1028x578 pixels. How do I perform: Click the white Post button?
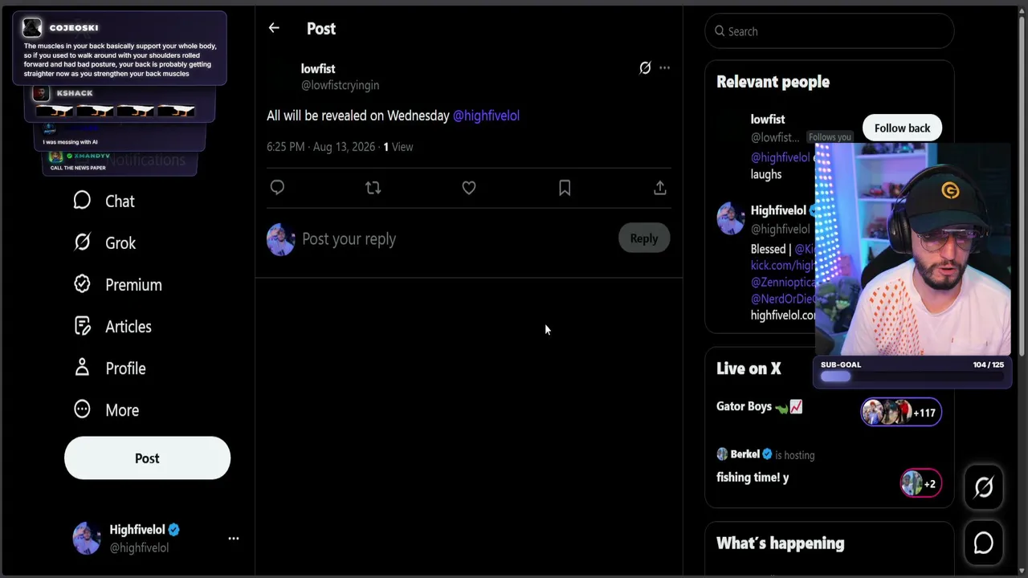click(x=147, y=458)
